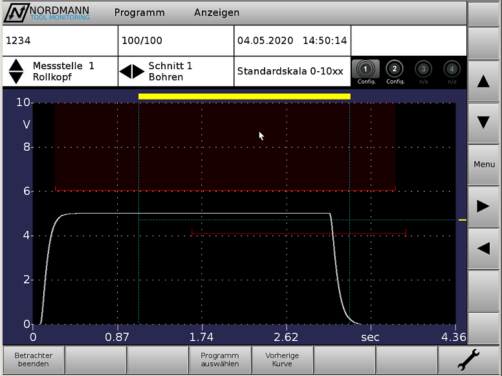This screenshot has height=376, width=502.
Task: Open the Anzeigen menu
Action: (216, 12)
